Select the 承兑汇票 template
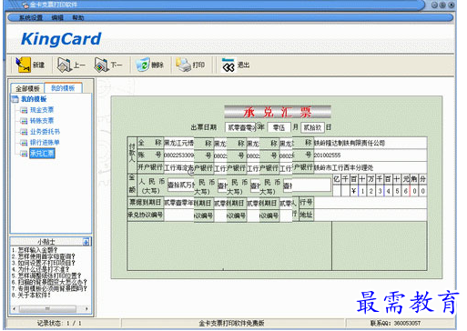Image resolution: width=467 pixels, height=331 pixels. tap(42, 154)
